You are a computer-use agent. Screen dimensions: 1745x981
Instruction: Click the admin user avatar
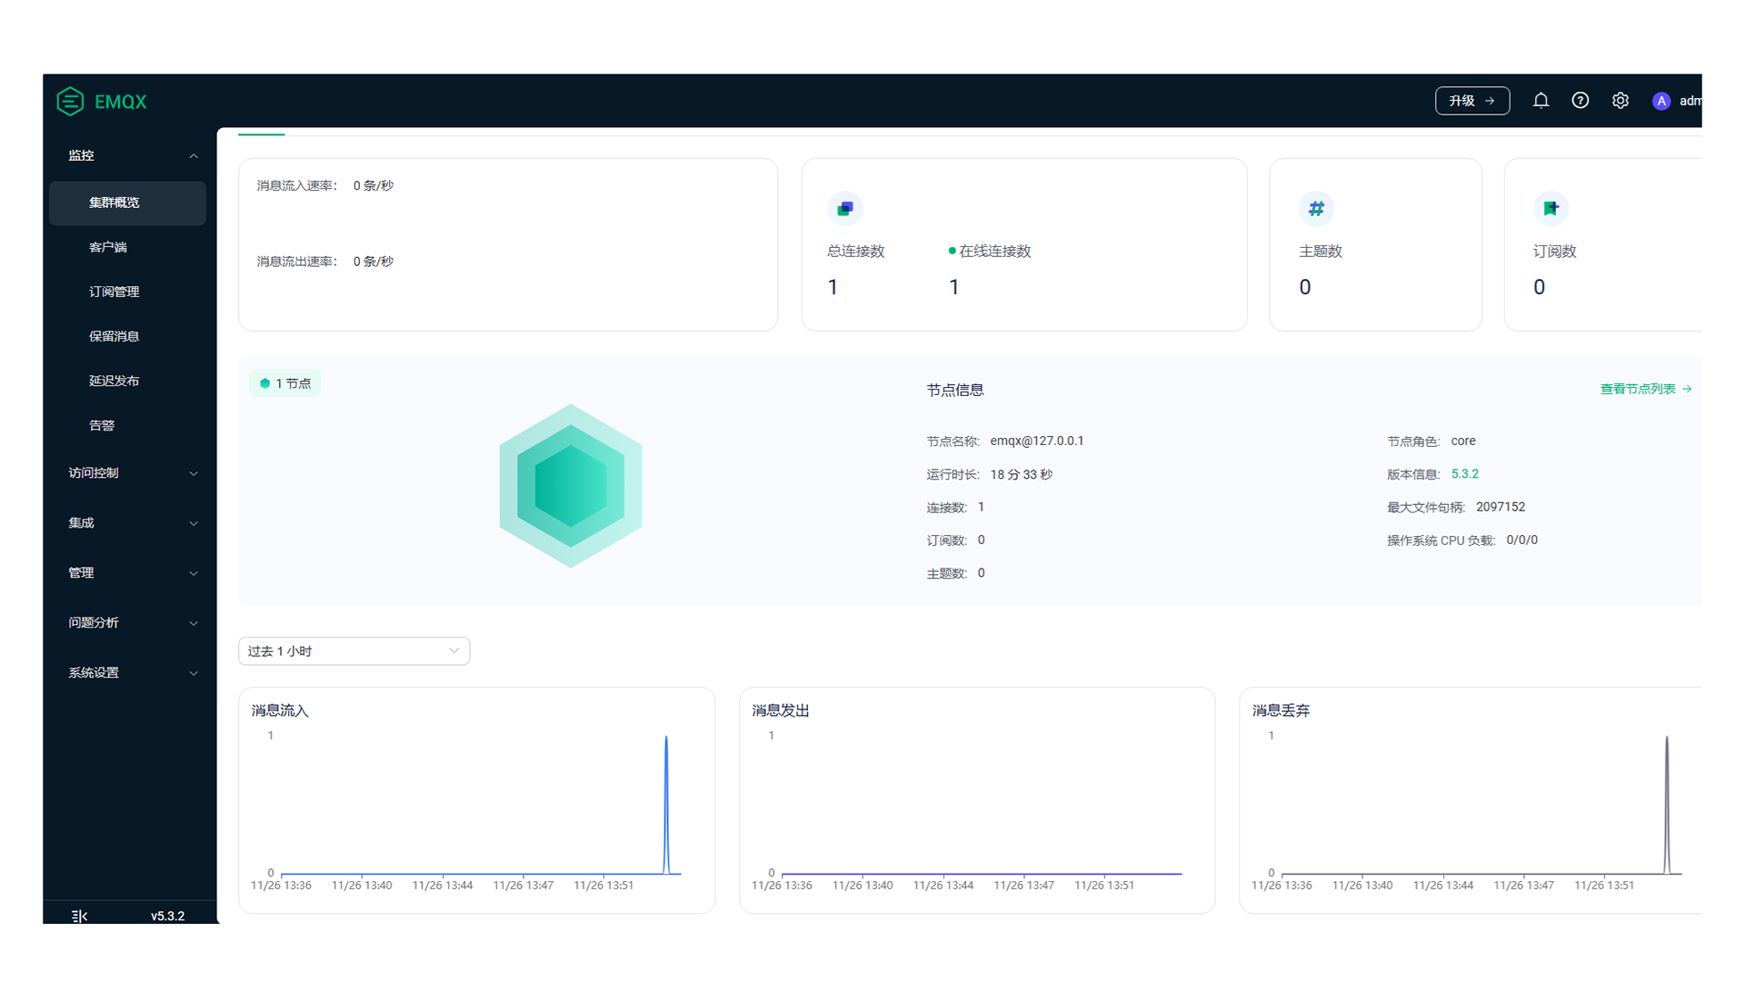pos(1661,101)
